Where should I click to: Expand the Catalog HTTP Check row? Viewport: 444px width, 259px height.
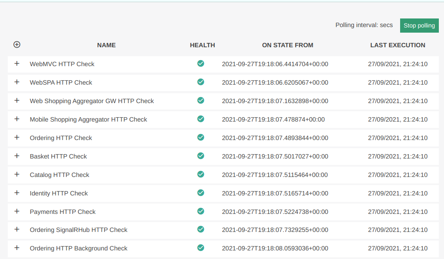(17, 174)
